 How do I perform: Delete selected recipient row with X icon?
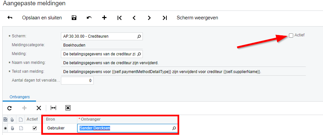[x=39, y=108]
